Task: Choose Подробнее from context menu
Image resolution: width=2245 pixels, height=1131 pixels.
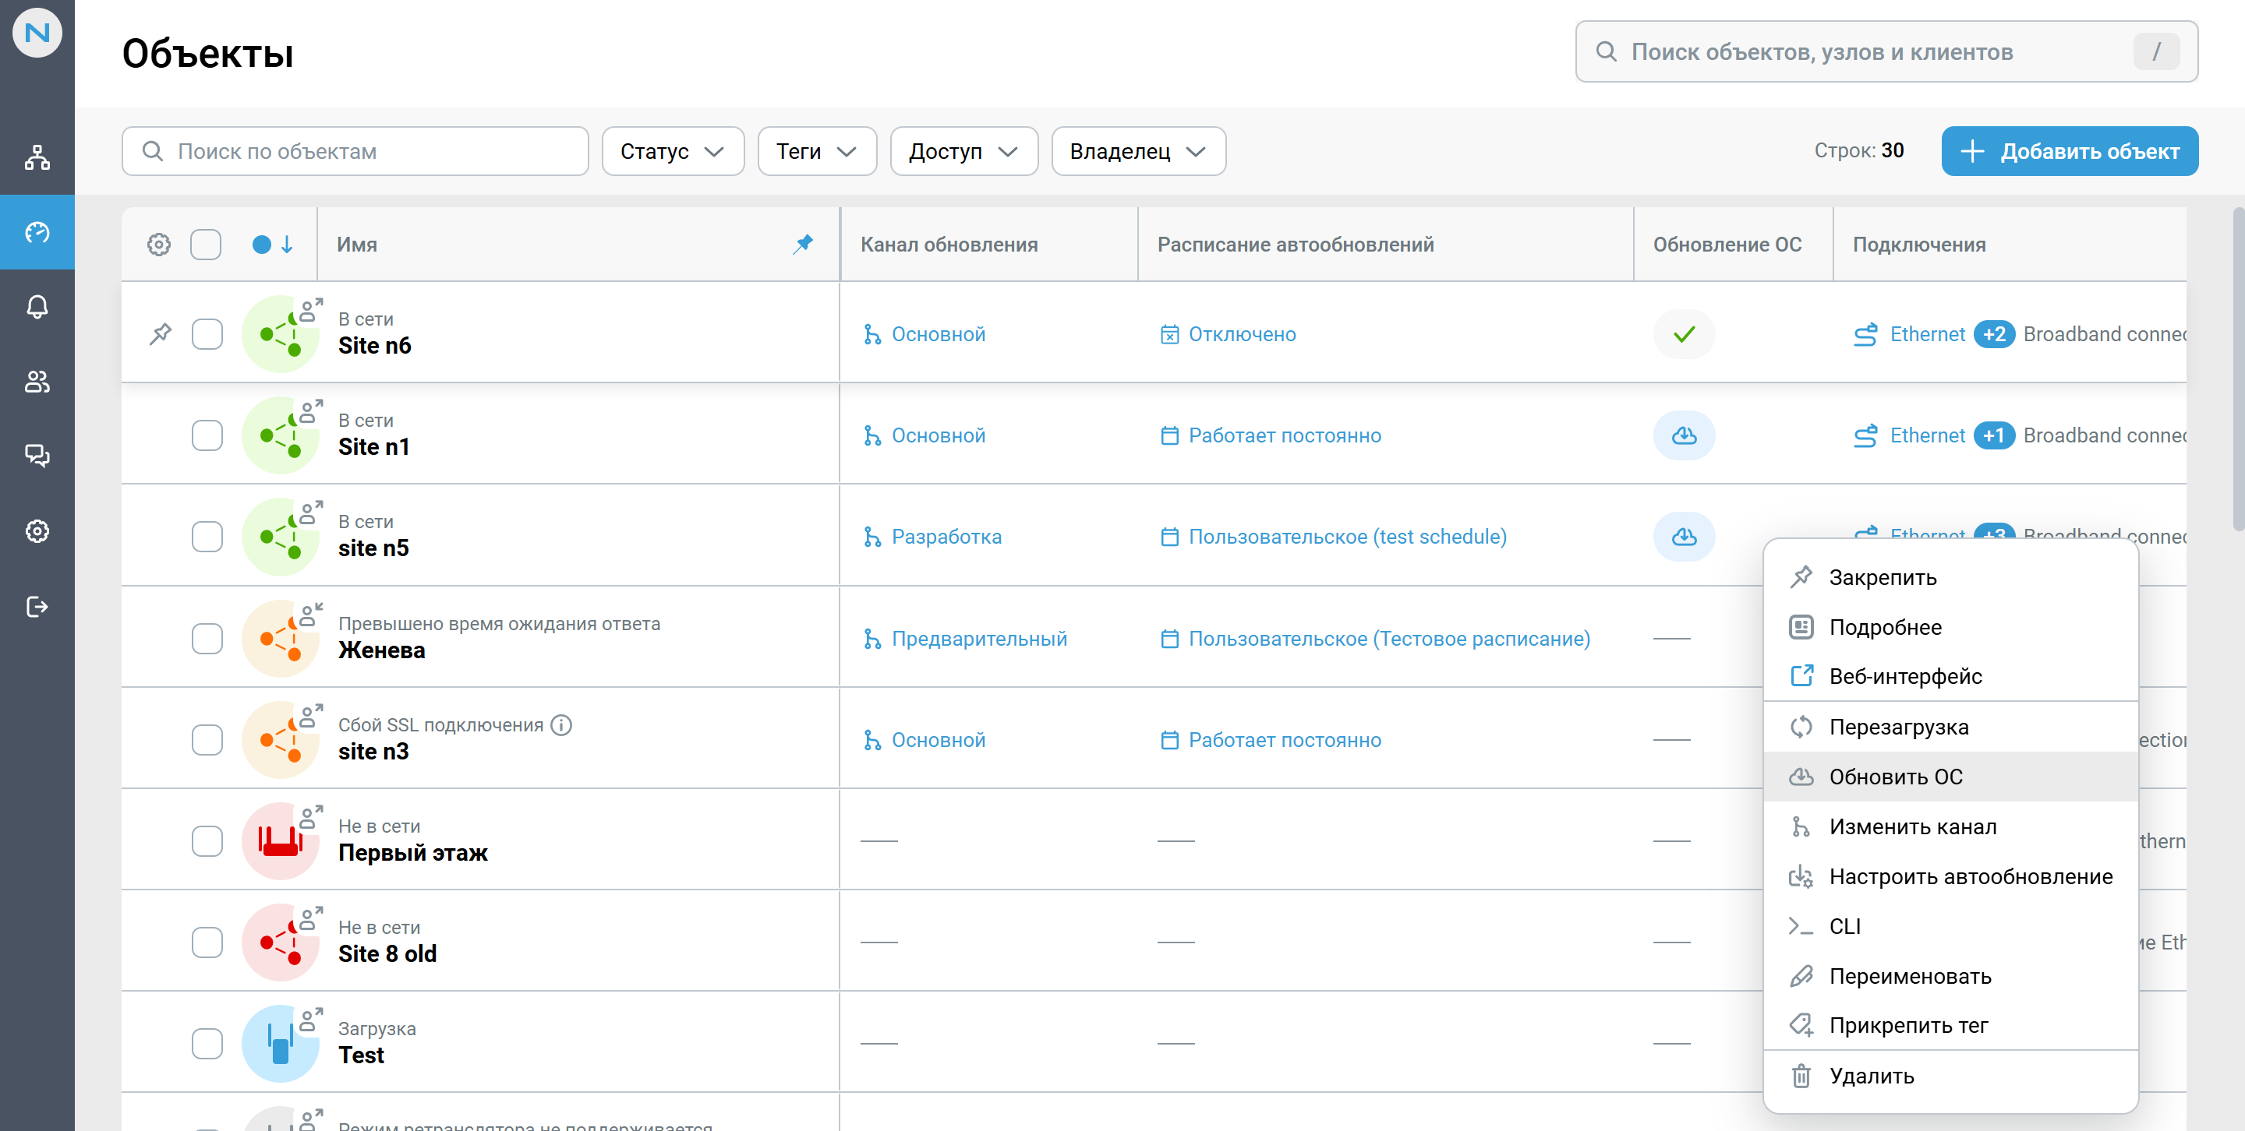Action: coord(1950,627)
